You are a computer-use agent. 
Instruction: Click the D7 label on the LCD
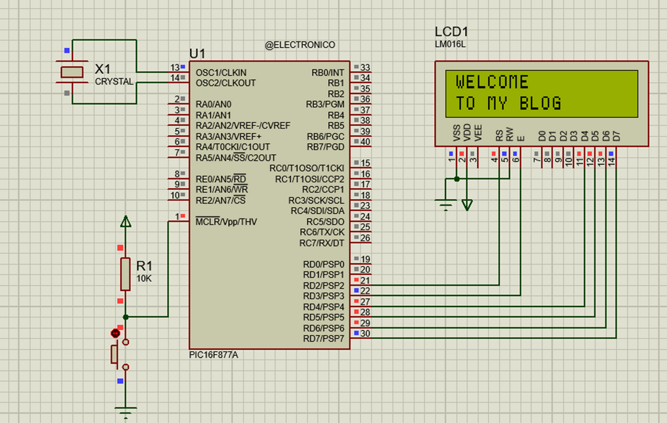(617, 136)
